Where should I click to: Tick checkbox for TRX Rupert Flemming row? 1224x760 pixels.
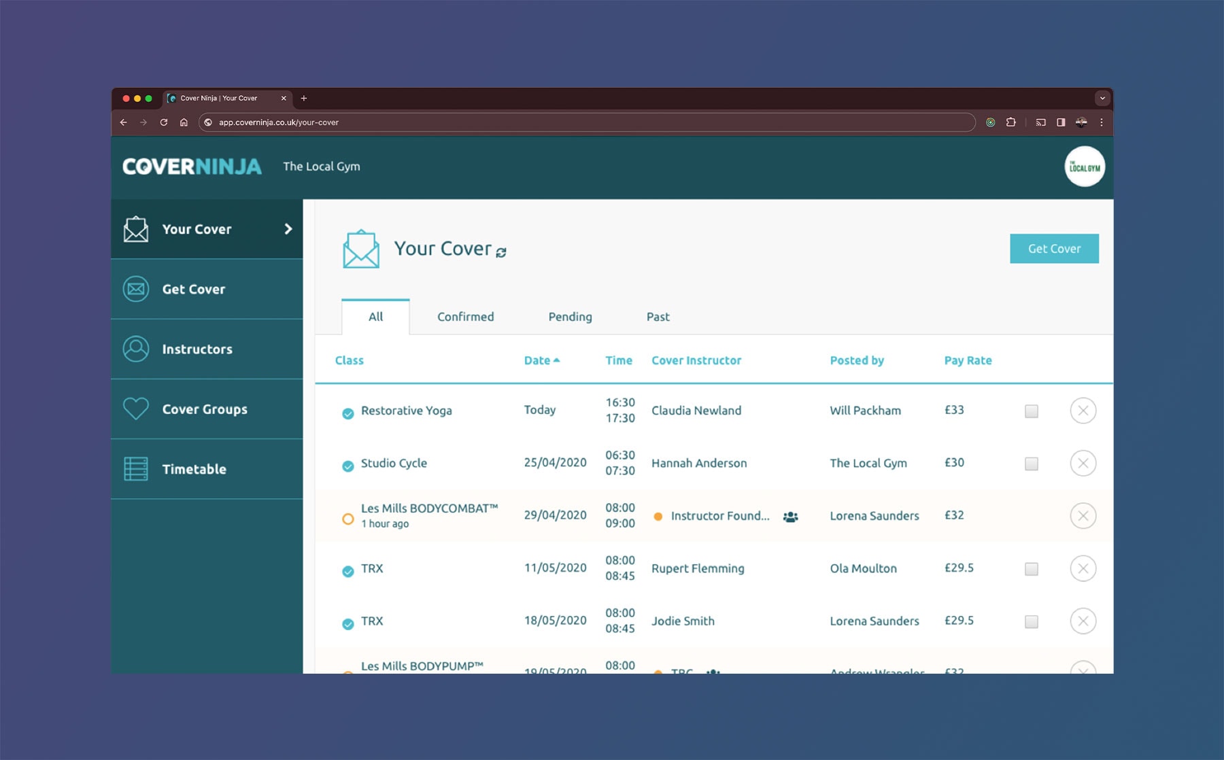[1032, 569]
